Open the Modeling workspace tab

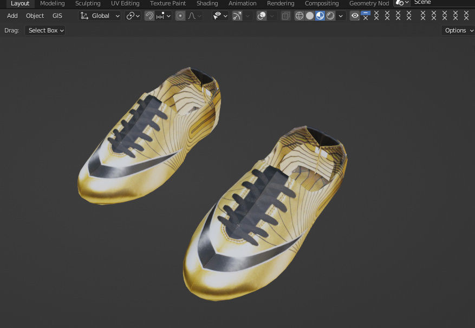coord(53,4)
